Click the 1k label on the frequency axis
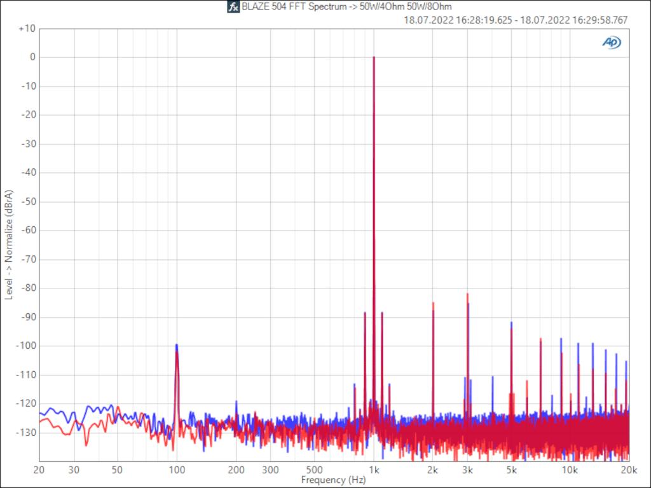Image resolution: width=651 pixels, height=488 pixels. [374, 470]
